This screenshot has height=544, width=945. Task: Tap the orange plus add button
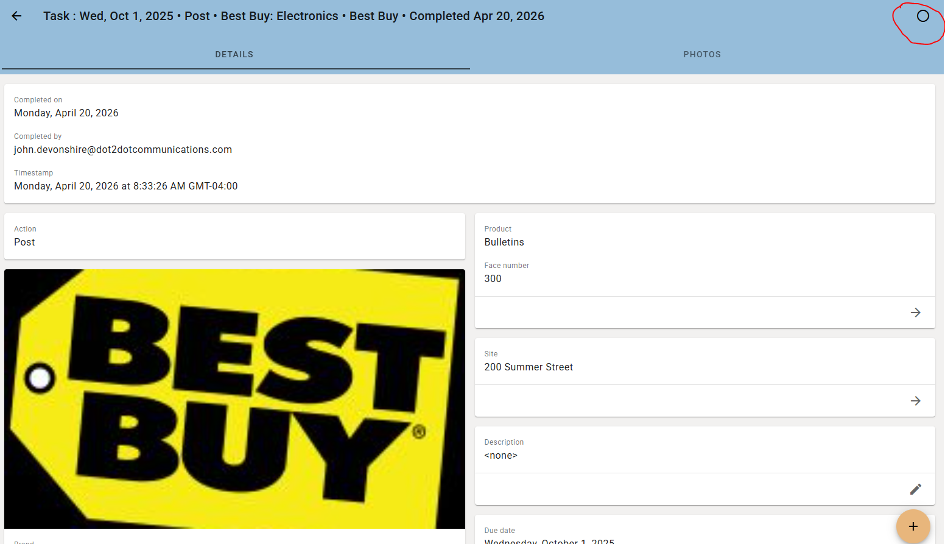(913, 526)
